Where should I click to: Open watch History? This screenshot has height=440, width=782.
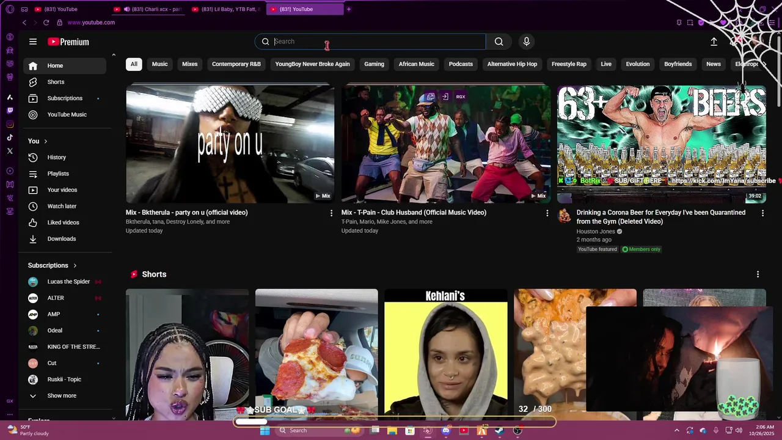(x=65, y=158)
